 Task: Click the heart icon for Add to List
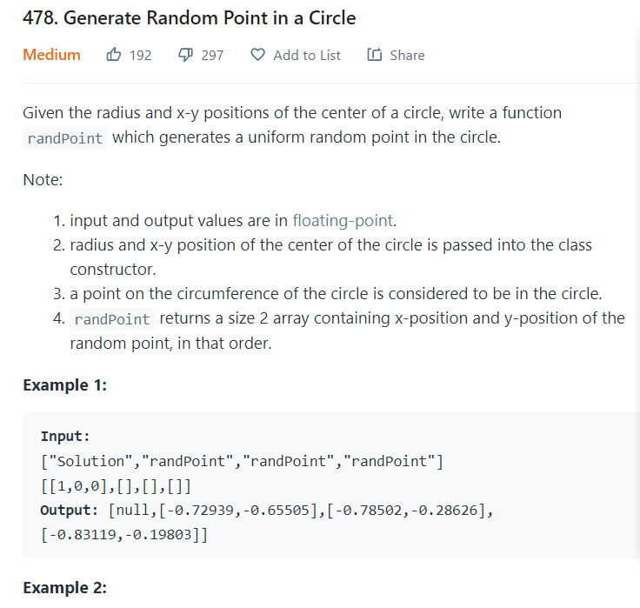(x=257, y=54)
